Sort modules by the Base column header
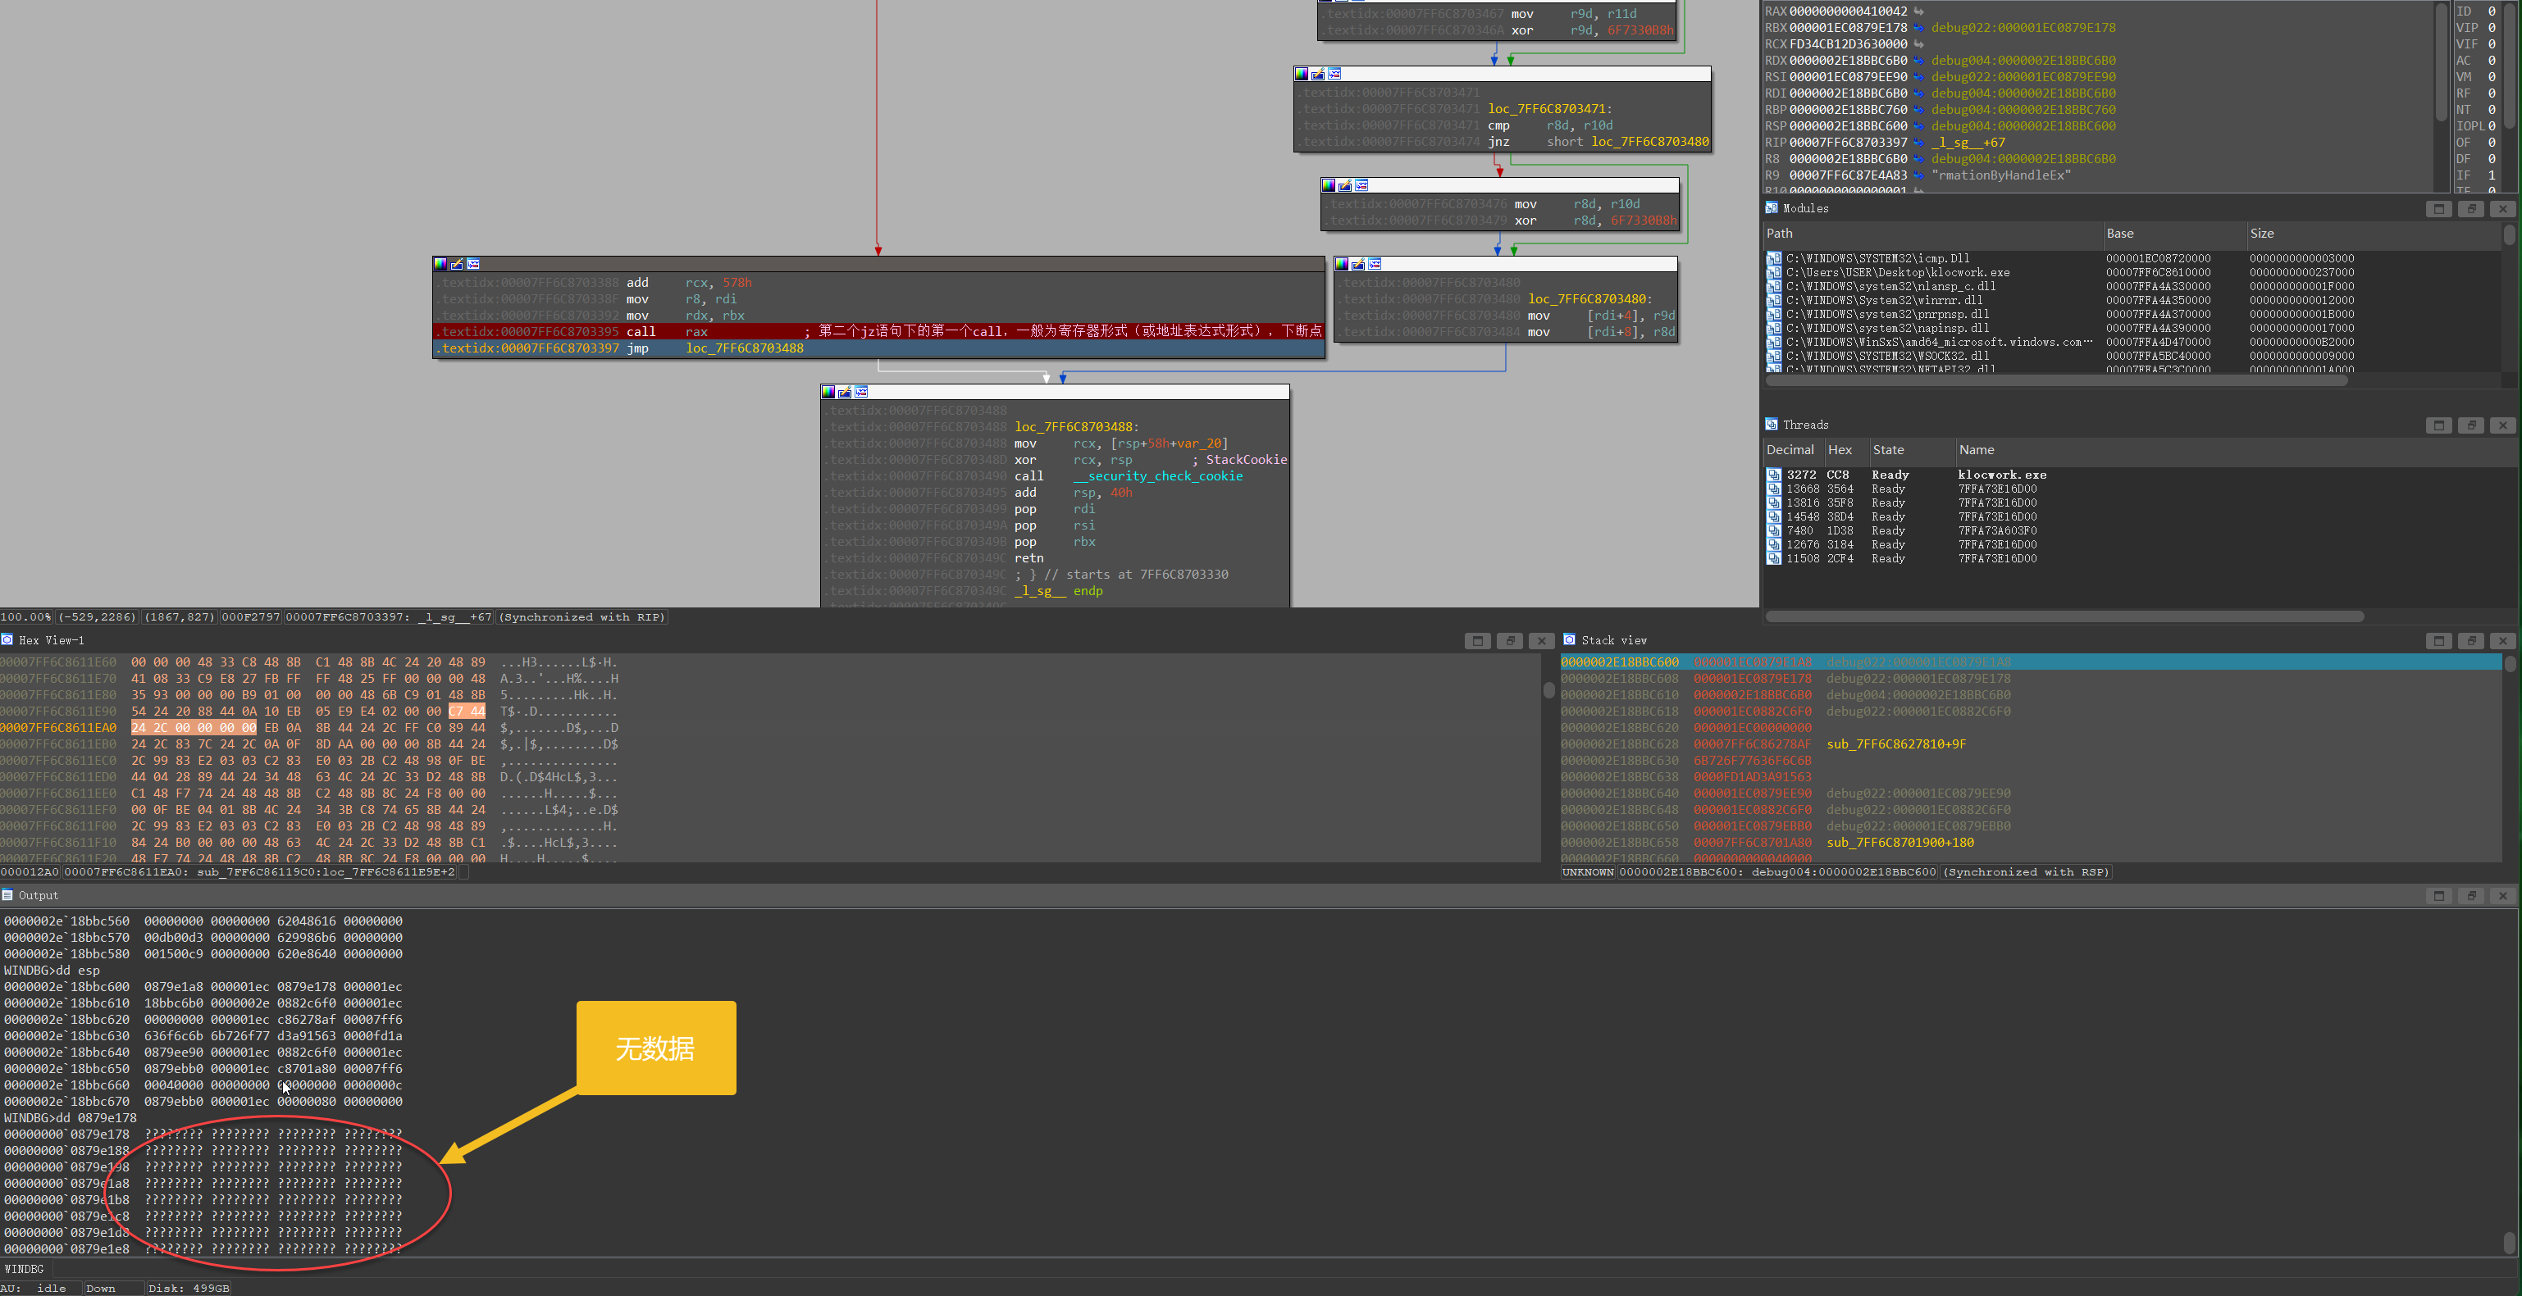Screen dimensions: 2522x1296 point(2121,234)
